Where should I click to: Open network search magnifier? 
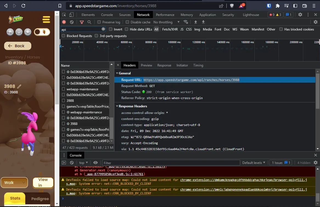(89, 22)
